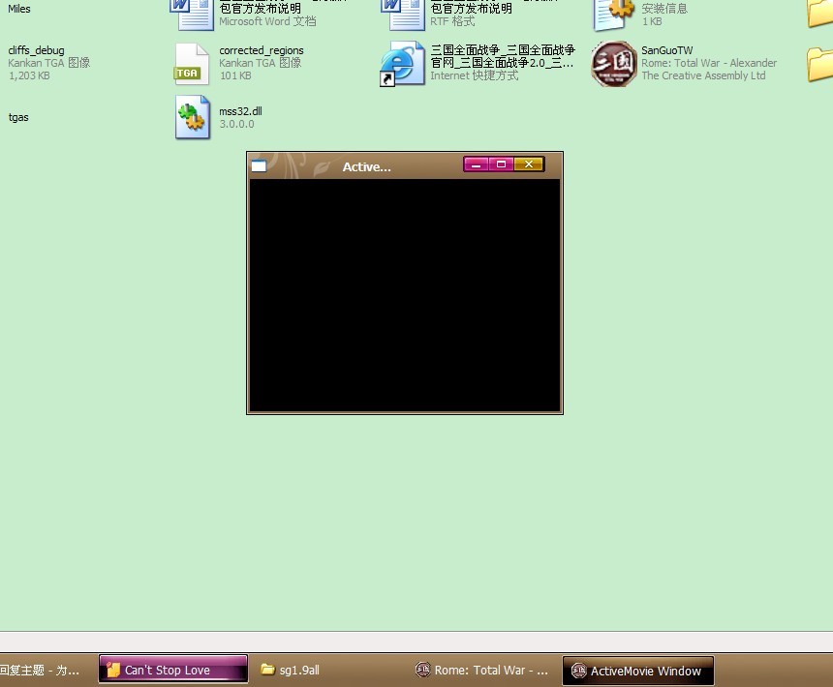Click the black video area in ActiveMovie
This screenshot has width=833, height=687.
click(x=405, y=295)
